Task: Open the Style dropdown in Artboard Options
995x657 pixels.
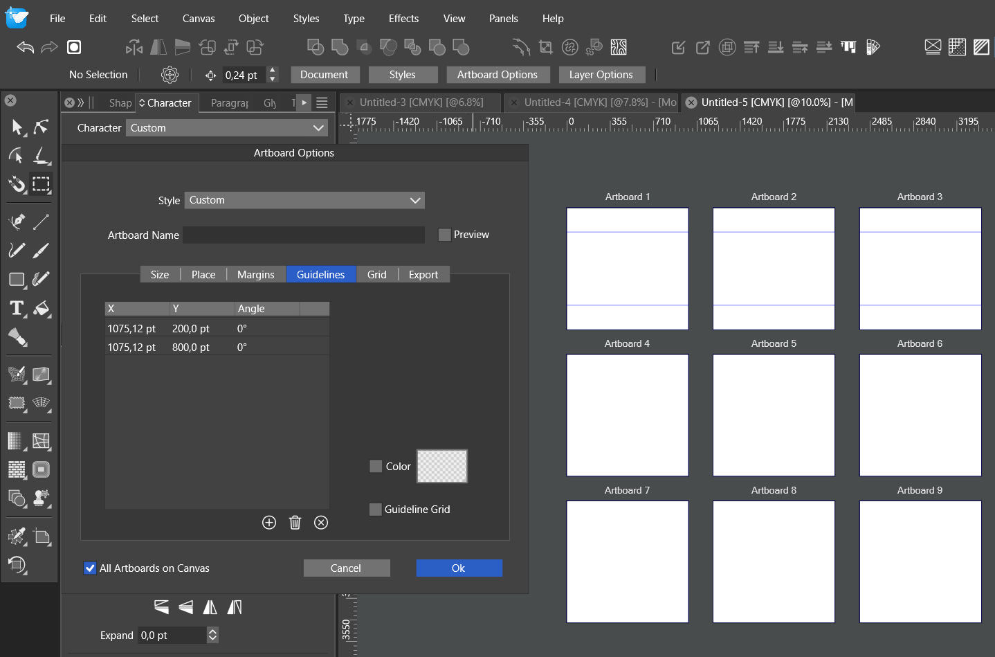Action: pos(304,201)
